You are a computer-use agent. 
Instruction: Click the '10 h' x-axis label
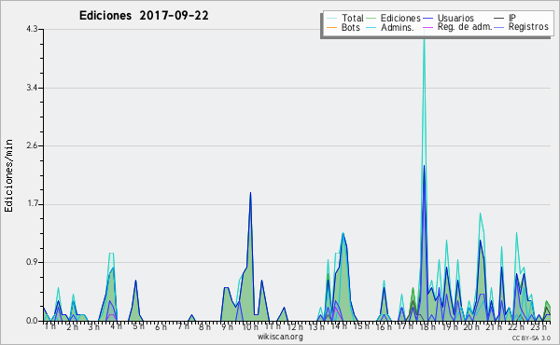[x=250, y=326]
